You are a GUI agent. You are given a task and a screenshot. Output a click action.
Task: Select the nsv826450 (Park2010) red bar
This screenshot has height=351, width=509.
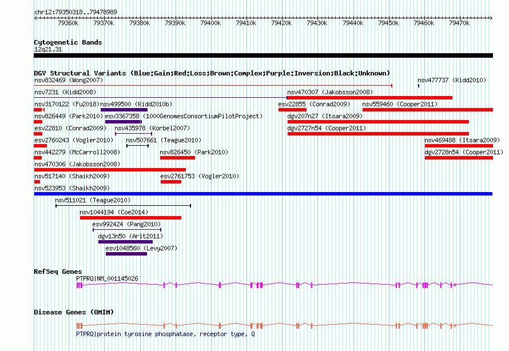[177, 158]
